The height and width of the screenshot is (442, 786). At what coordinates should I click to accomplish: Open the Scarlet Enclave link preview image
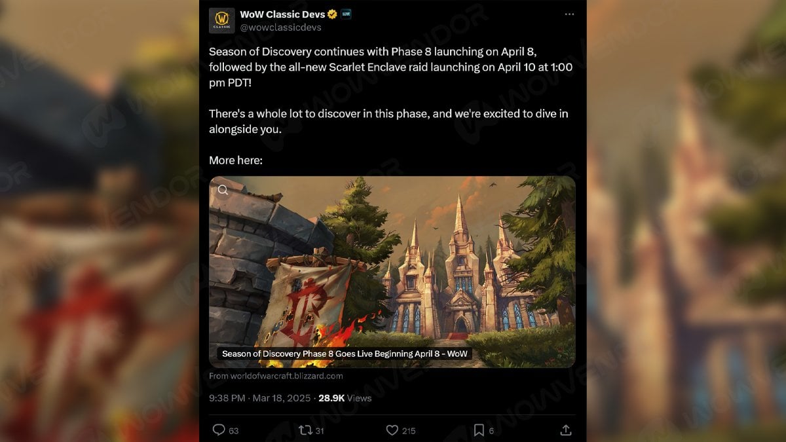pyautogui.click(x=392, y=272)
